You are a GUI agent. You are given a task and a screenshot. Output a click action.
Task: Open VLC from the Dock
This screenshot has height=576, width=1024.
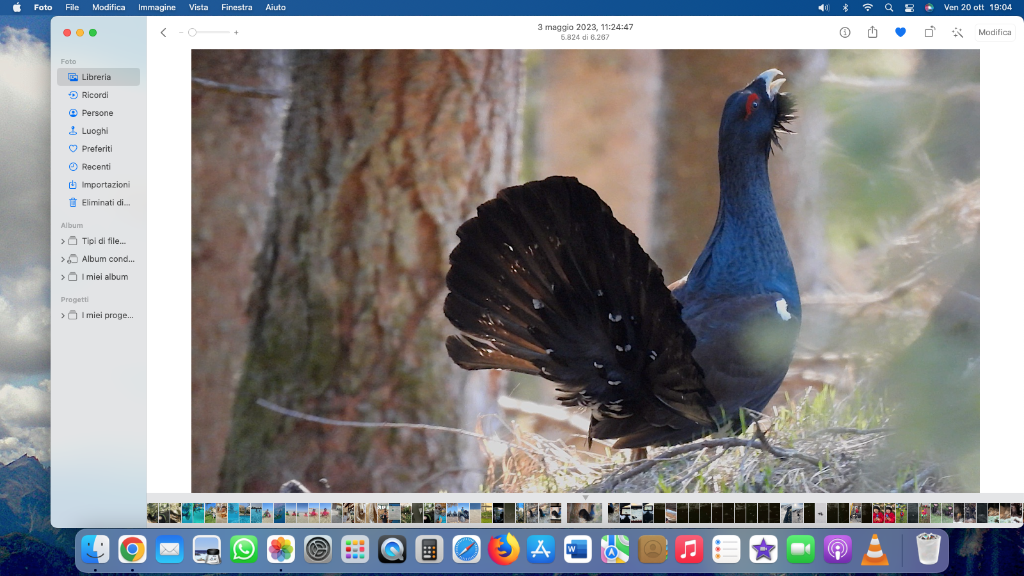[875, 549]
